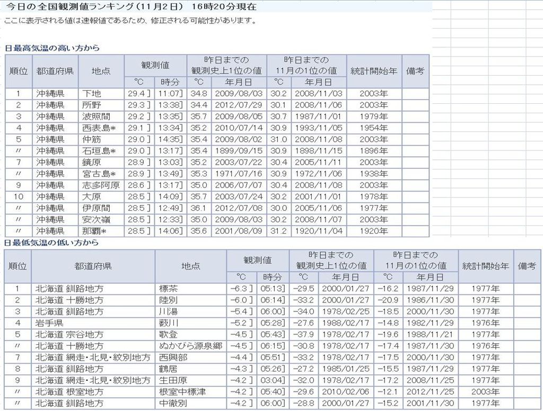The image size is (543, 411).
Task: Select the 所野 location cell
Action: (101, 105)
